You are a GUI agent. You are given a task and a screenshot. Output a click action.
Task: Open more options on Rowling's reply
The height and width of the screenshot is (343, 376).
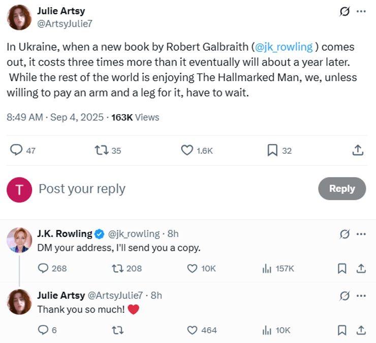(361, 234)
